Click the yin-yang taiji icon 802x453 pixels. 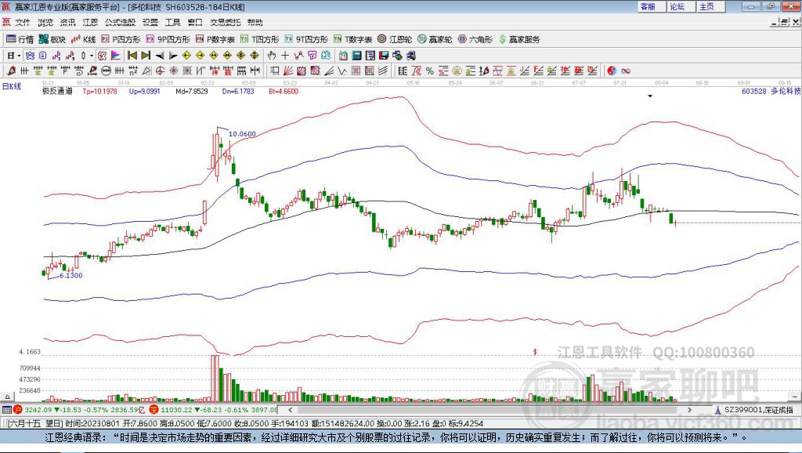point(612,71)
